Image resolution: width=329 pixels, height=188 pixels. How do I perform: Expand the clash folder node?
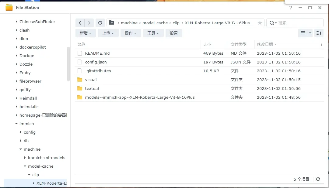click(x=16, y=30)
